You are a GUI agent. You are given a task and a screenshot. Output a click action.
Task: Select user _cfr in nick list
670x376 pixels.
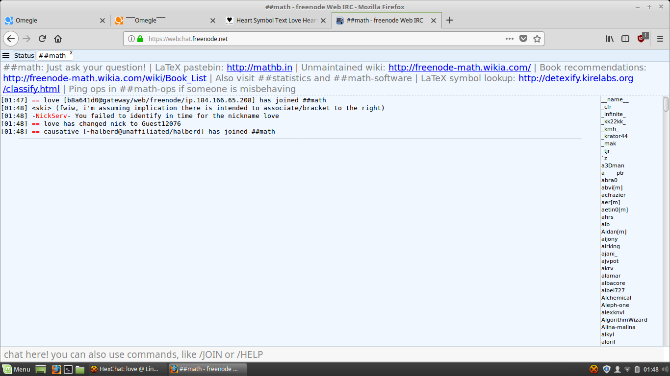pyautogui.click(x=606, y=107)
